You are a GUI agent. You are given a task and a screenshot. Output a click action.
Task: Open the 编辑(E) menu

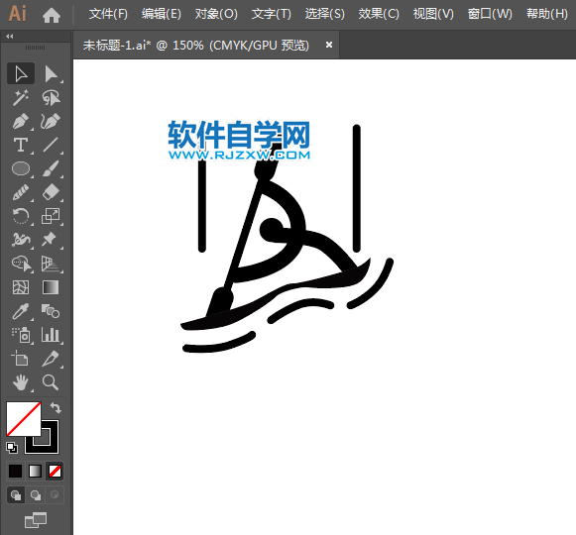(162, 14)
